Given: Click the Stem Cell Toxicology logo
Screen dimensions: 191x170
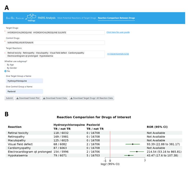Looking at the screenshot, I should 15,18.
